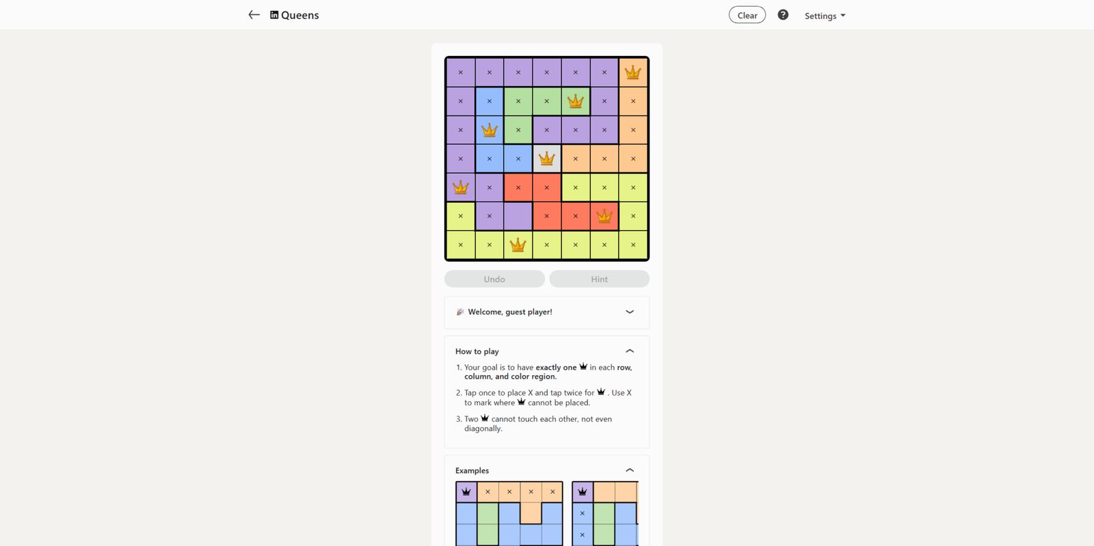The image size is (1094, 546).
Task: Open the Settings dropdown
Action: click(x=825, y=16)
